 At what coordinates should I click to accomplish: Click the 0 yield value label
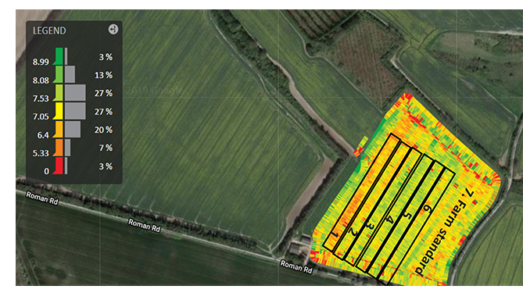(46, 171)
